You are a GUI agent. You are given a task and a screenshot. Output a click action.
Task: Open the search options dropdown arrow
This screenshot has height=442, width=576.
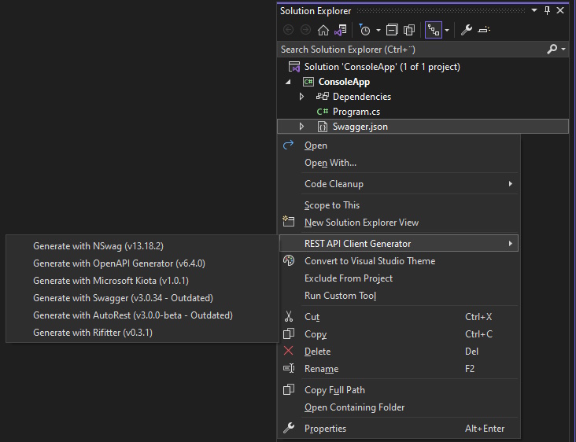(563, 49)
